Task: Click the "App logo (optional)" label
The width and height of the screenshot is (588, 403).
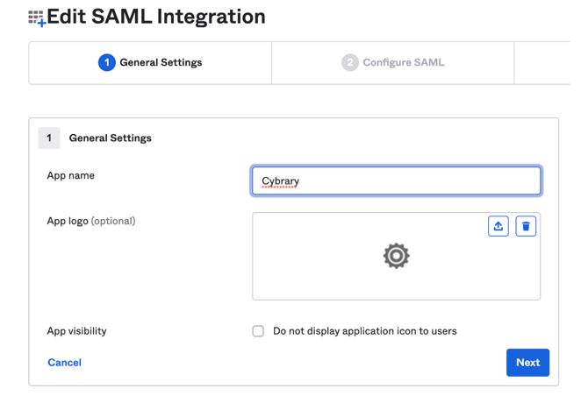Action: tap(90, 221)
